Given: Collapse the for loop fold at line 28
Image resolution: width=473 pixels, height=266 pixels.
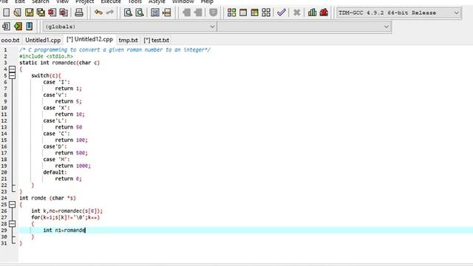Looking at the screenshot, I should click(12, 224).
